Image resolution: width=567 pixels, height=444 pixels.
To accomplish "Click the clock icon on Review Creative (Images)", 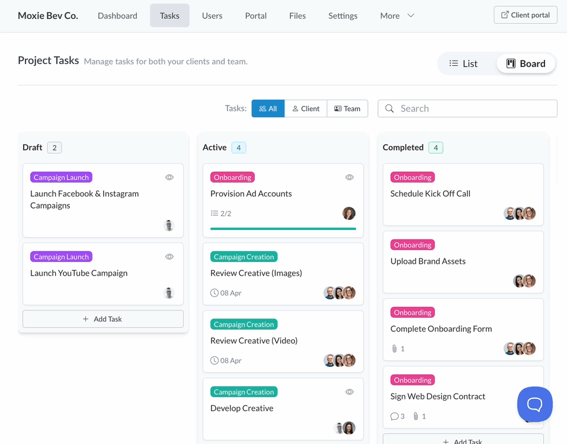I will (x=214, y=293).
